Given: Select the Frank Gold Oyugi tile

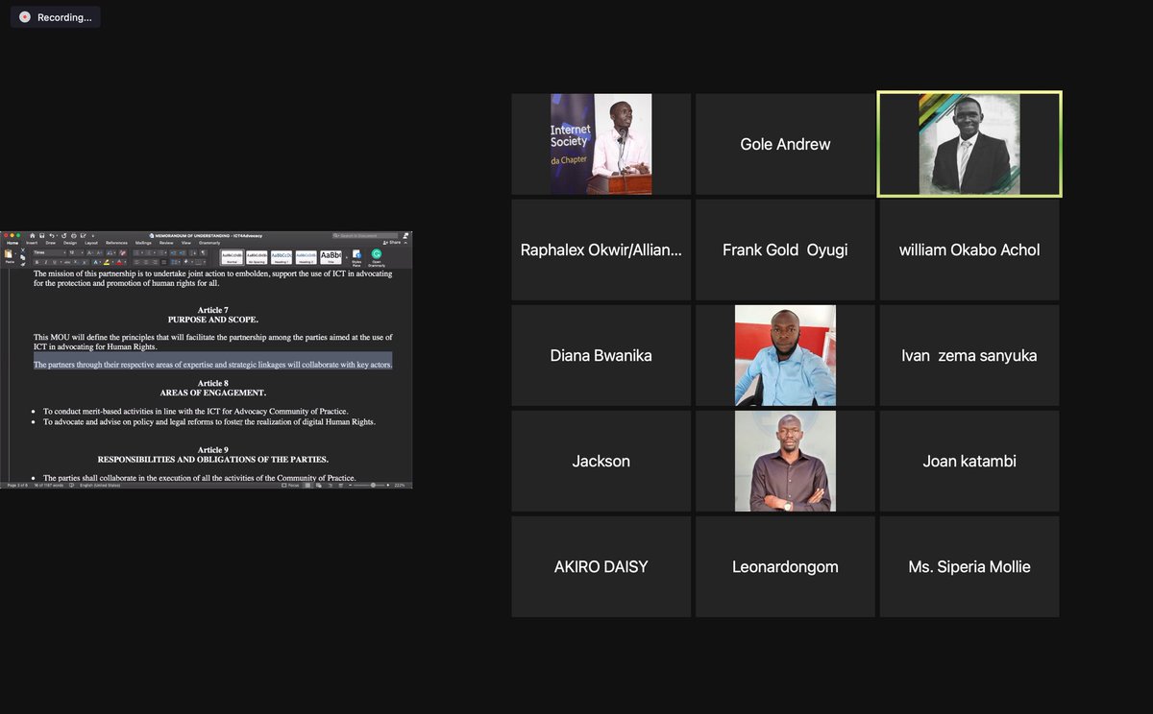Looking at the screenshot, I should (x=785, y=250).
